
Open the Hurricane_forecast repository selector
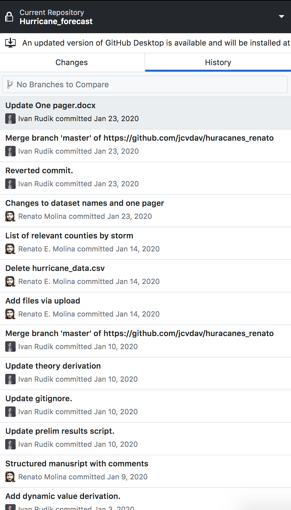[x=56, y=21]
